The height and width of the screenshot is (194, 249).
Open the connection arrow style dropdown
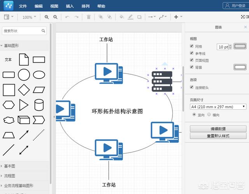pyautogui.click(x=152, y=17)
